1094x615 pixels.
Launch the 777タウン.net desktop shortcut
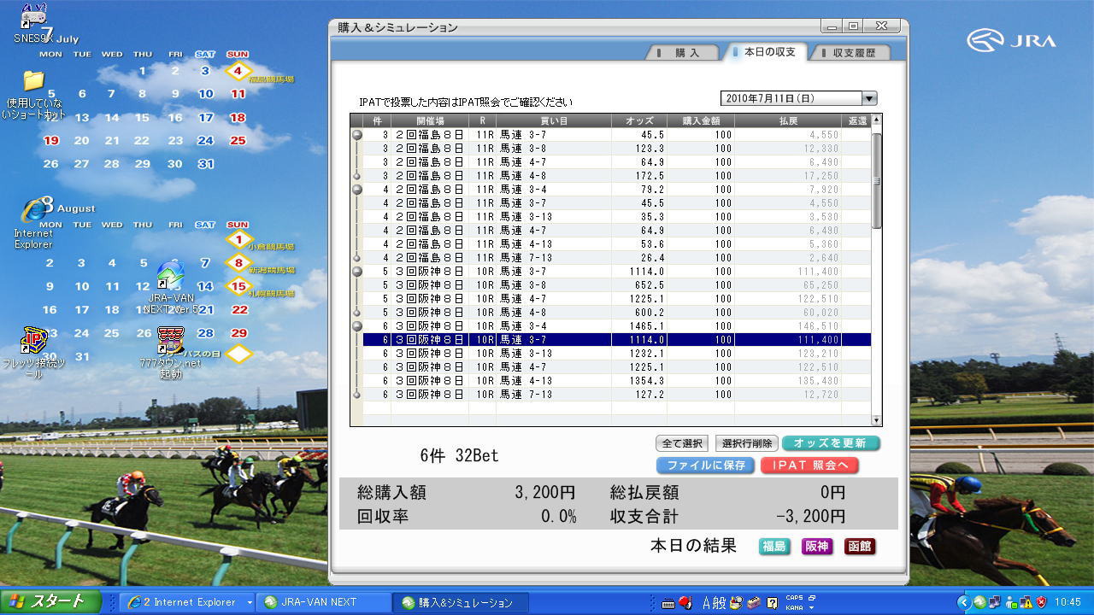170,342
